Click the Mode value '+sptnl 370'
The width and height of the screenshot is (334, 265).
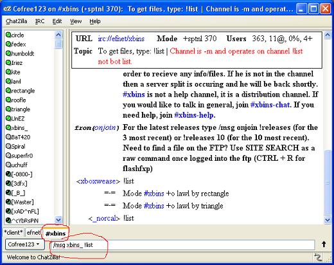click(x=200, y=39)
